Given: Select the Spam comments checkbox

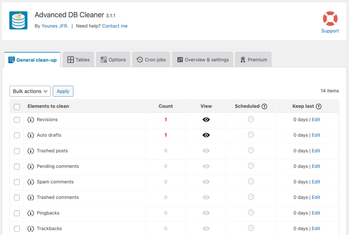Looking at the screenshot, I should click(17, 182).
